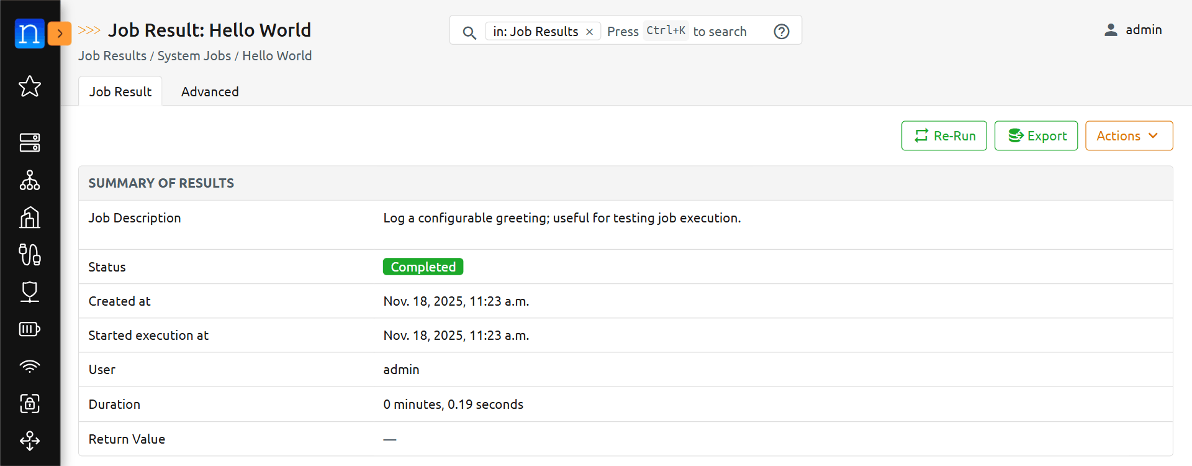The image size is (1192, 466).
Task: Switch to the Advanced tab
Action: (210, 92)
